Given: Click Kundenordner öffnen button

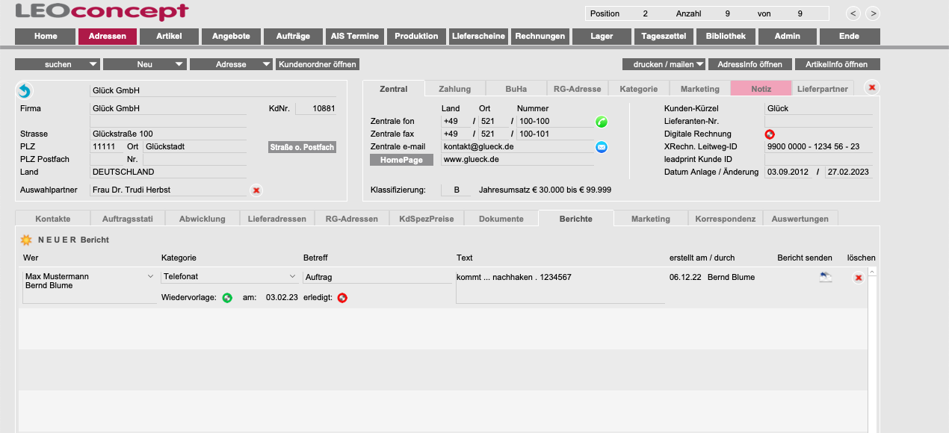Looking at the screenshot, I should point(318,64).
